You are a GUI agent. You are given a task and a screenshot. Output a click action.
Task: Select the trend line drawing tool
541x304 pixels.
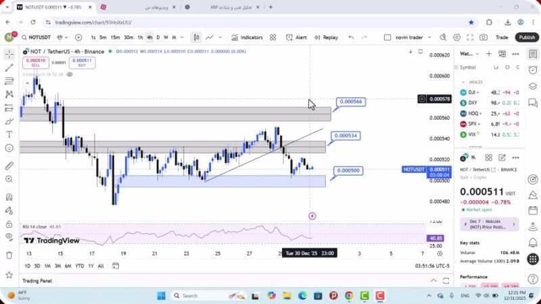[9, 68]
